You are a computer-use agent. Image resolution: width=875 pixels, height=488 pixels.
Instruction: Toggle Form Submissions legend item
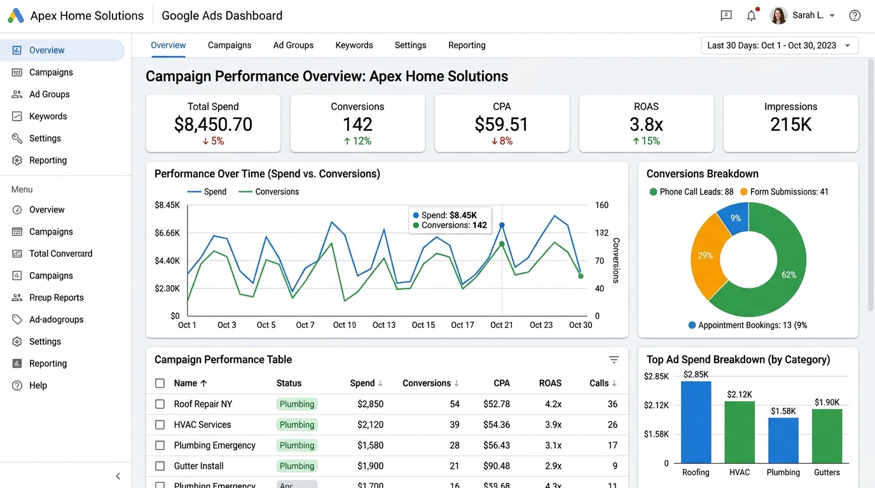[x=784, y=192]
